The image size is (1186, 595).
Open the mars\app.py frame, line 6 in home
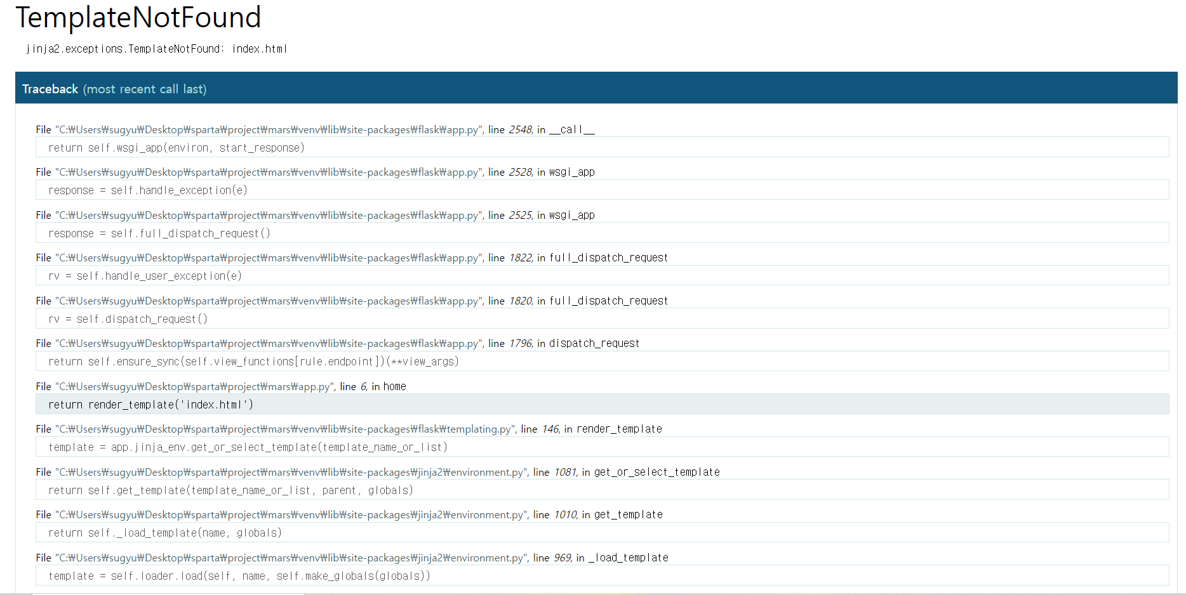click(221, 386)
